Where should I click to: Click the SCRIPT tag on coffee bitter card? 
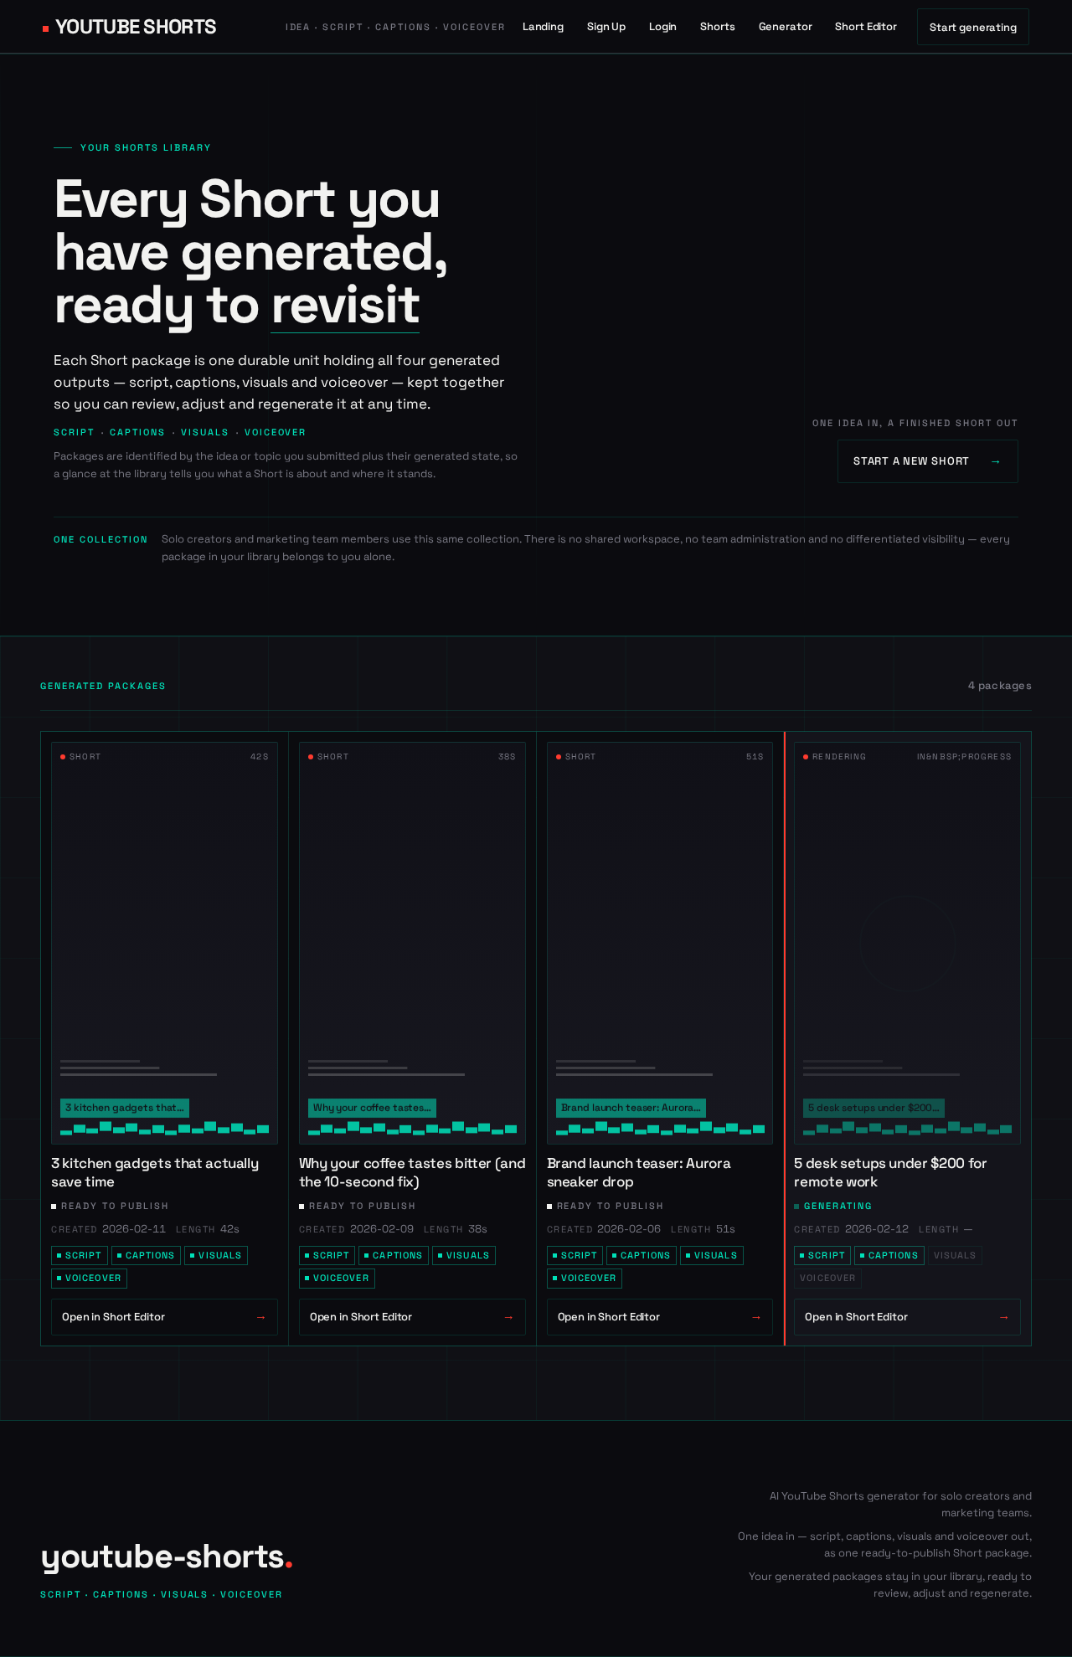click(x=327, y=1256)
